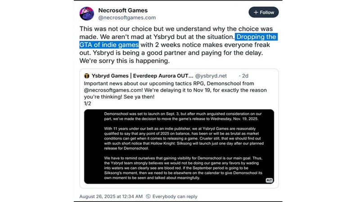Open the Necrosoft Games profile avatar
Screen dimensions: 360x202
coord(87,13)
